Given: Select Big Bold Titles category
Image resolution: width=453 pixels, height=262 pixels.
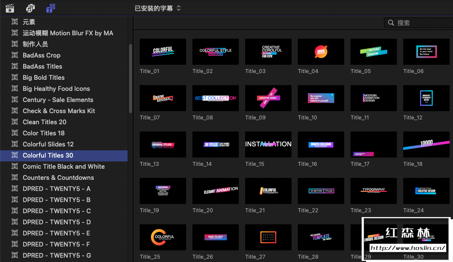Looking at the screenshot, I should [x=64, y=77].
